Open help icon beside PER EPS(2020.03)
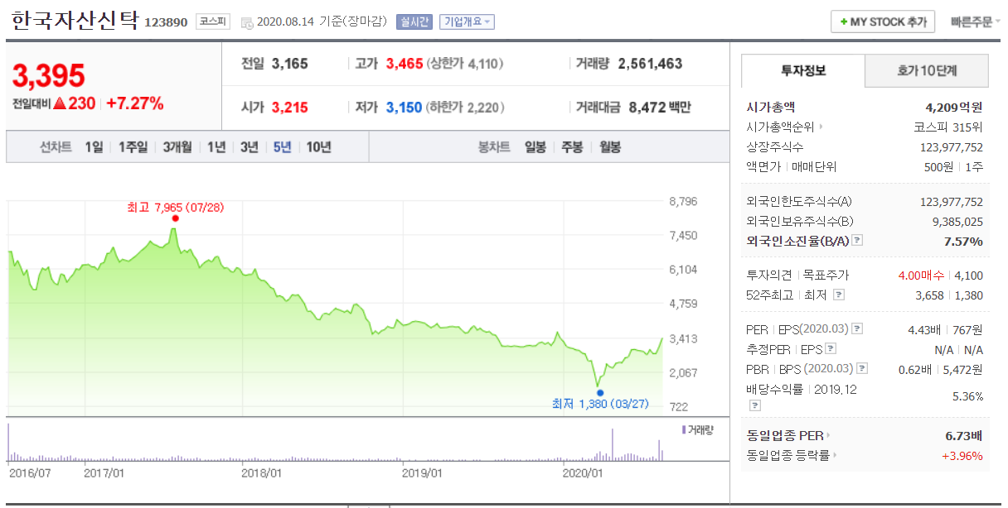Viewport: 1008px width, 508px height. pyautogui.click(x=857, y=329)
